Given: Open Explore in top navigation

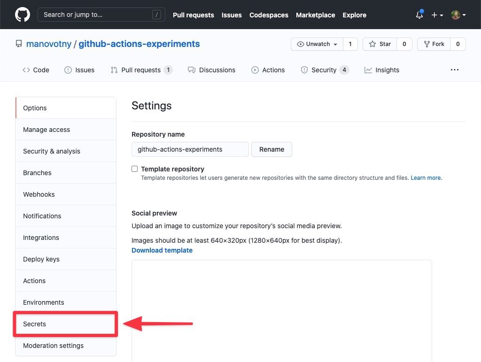Looking at the screenshot, I should [354, 15].
